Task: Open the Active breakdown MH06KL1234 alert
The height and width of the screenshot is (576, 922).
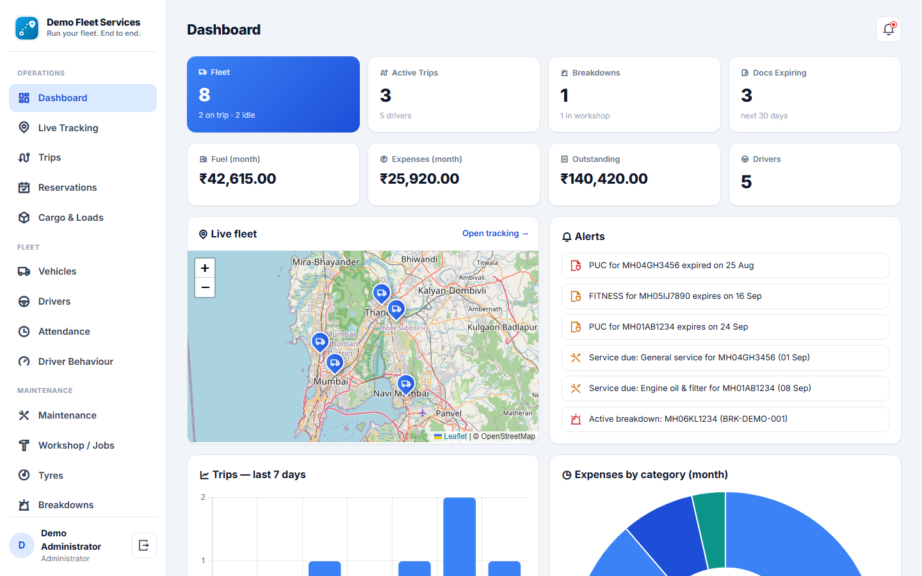Action: (725, 419)
